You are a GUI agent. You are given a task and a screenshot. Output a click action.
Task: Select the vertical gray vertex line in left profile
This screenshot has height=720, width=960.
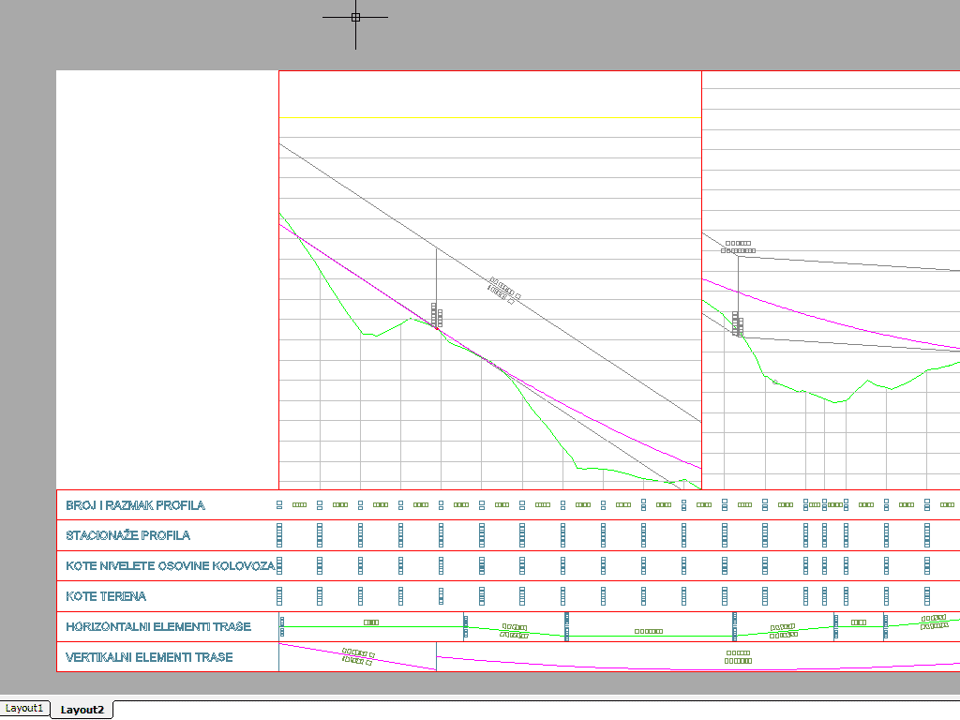pos(436,272)
